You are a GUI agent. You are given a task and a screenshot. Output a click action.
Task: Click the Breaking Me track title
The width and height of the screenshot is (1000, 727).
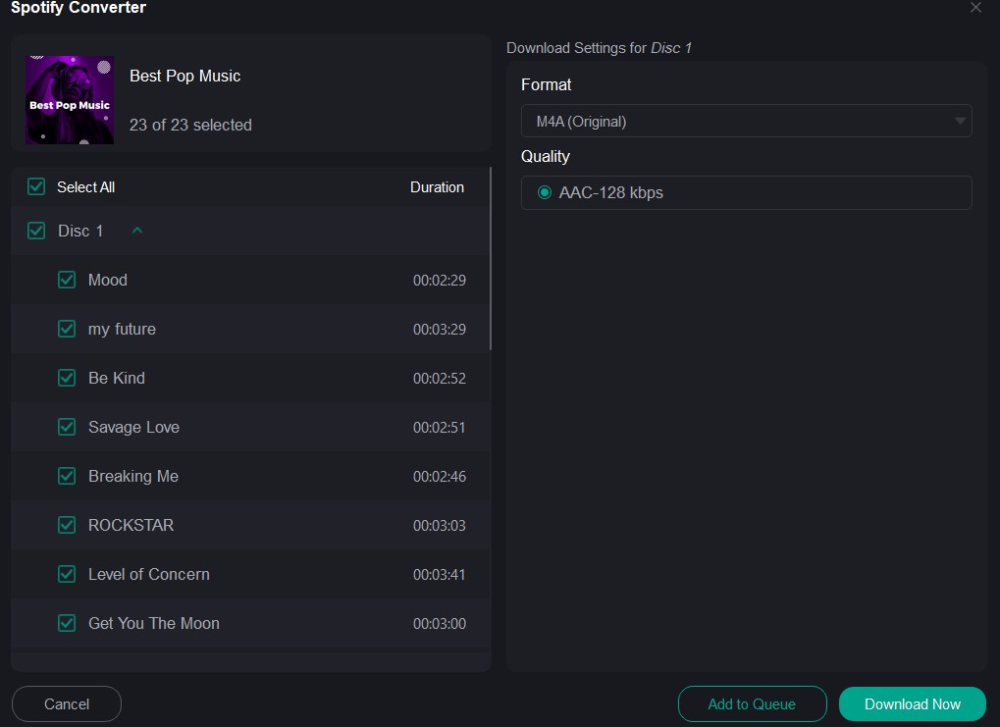(x=133, y=477)
